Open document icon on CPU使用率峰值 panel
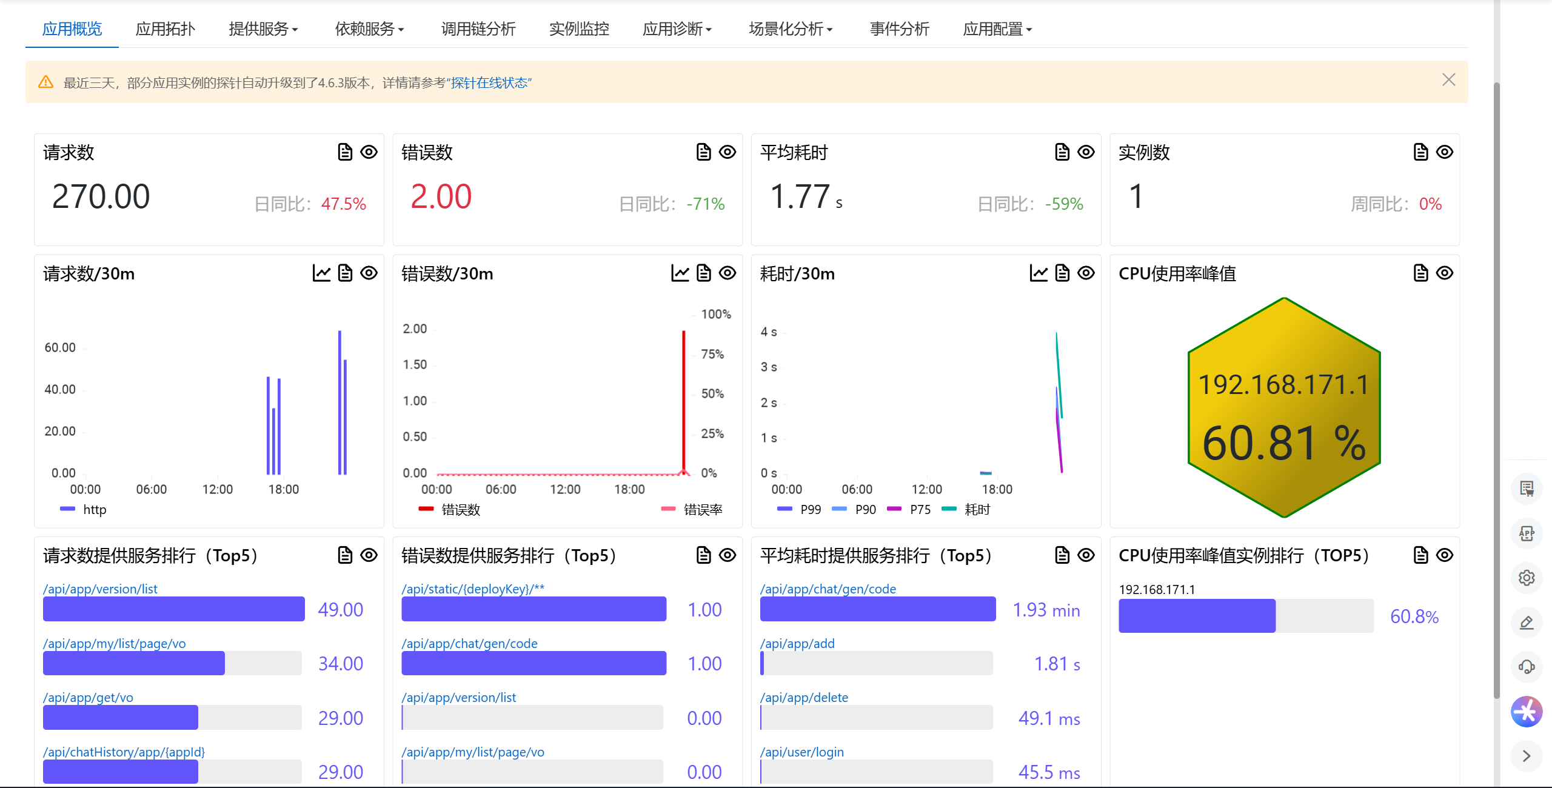This screenshot has height=788, width=1552. 1420,273
